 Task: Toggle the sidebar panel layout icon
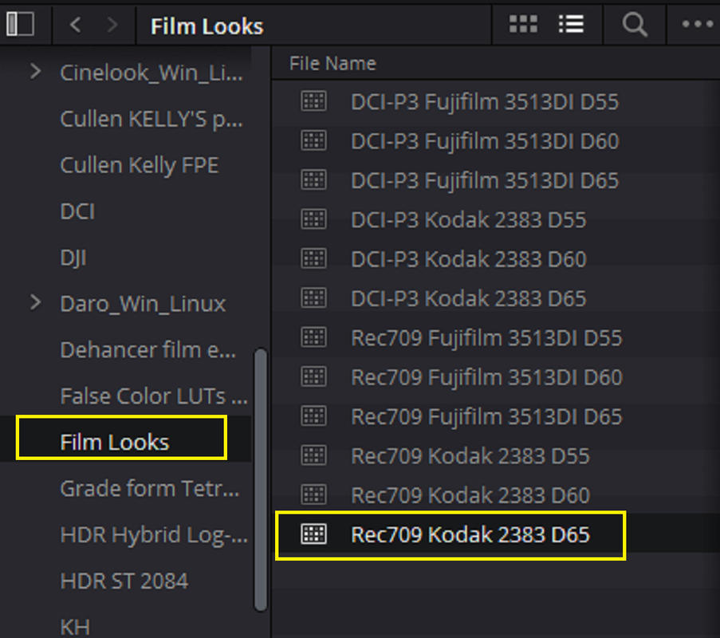[x=20, y=24]
